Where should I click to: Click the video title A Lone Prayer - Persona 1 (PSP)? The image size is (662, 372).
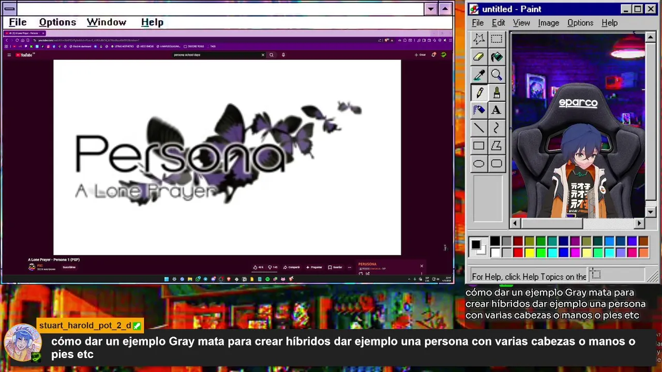[54, 259]
